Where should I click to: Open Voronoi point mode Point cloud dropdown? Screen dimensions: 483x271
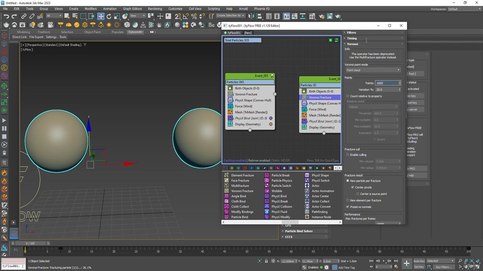pos(373,70)
